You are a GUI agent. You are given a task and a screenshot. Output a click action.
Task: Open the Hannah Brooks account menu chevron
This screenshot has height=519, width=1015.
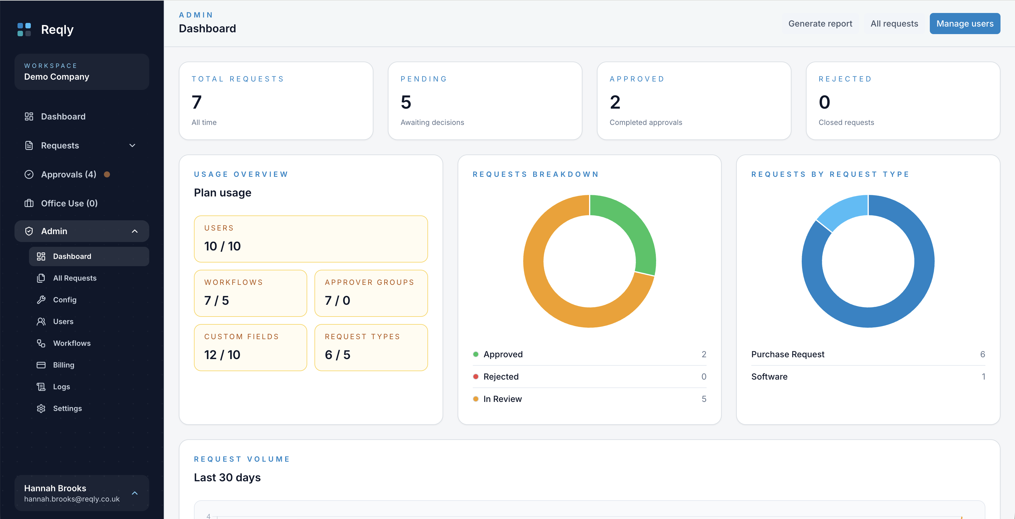click(x=135, y=493)
